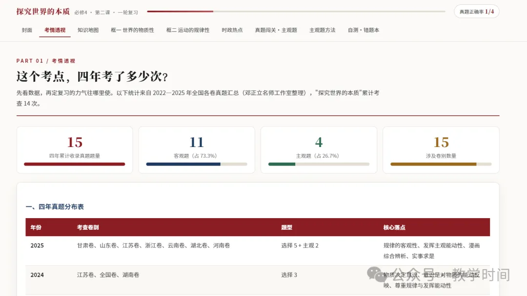Click the 2025 year cell
This screenshot has width=527, height=296.
[37, 245]
